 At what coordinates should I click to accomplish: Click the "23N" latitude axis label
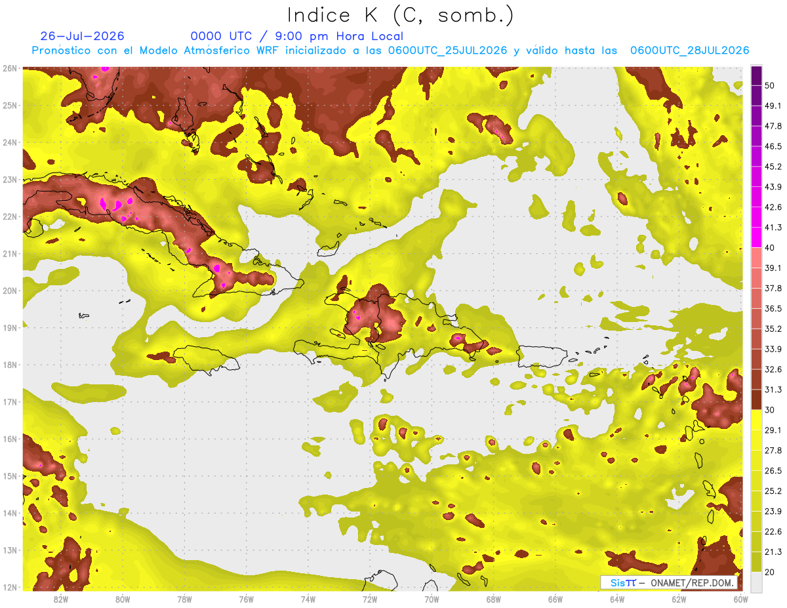10,179
